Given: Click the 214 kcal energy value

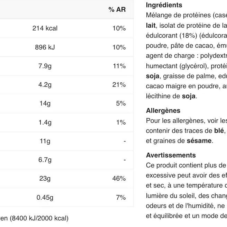Looking at the screenshot, I should coord(45,28).
